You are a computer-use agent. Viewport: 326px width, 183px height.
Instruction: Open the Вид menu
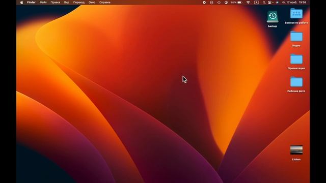67,3
